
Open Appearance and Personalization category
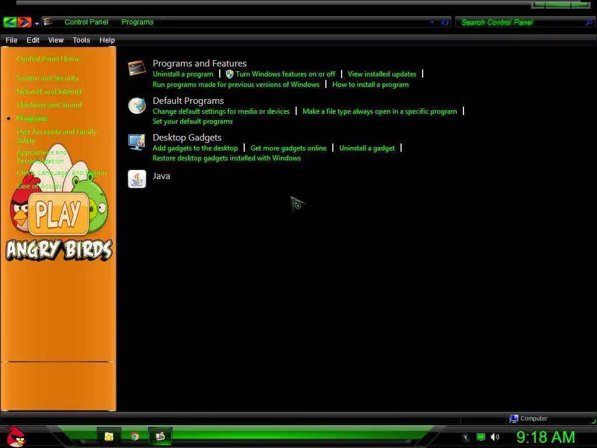42,156
